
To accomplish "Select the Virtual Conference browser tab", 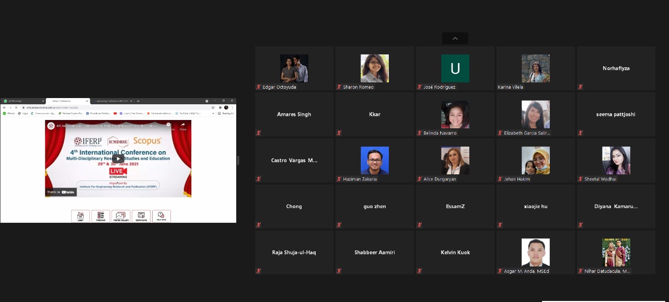I will pos(68,101).
